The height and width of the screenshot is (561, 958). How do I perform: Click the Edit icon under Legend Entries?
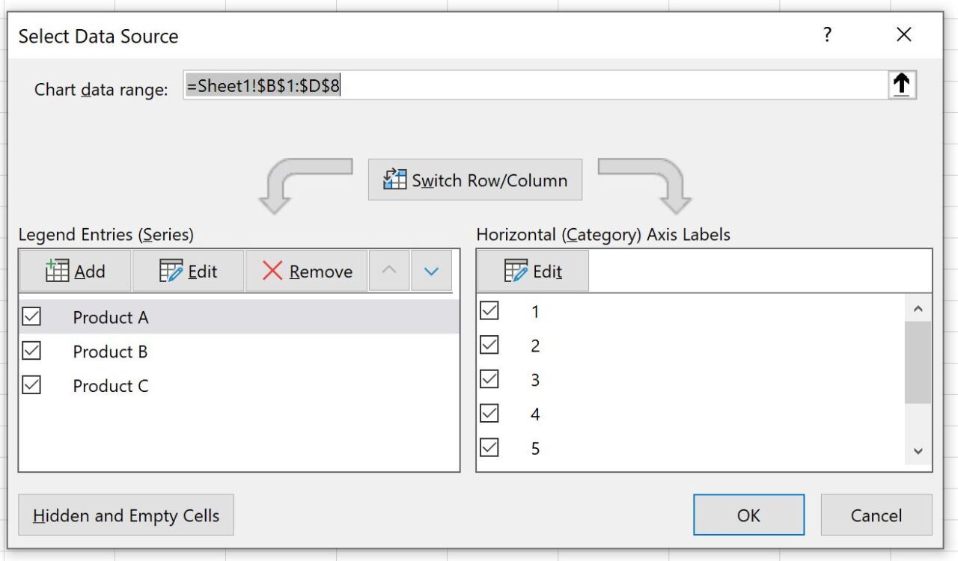coord(171,271)
